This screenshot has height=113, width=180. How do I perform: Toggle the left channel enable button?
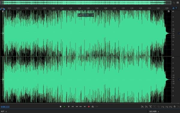tap(179, 33)
